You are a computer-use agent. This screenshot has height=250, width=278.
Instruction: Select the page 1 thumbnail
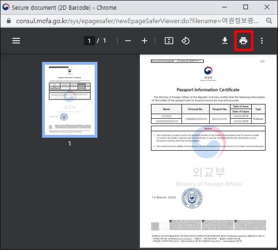[x=70, y=100]
